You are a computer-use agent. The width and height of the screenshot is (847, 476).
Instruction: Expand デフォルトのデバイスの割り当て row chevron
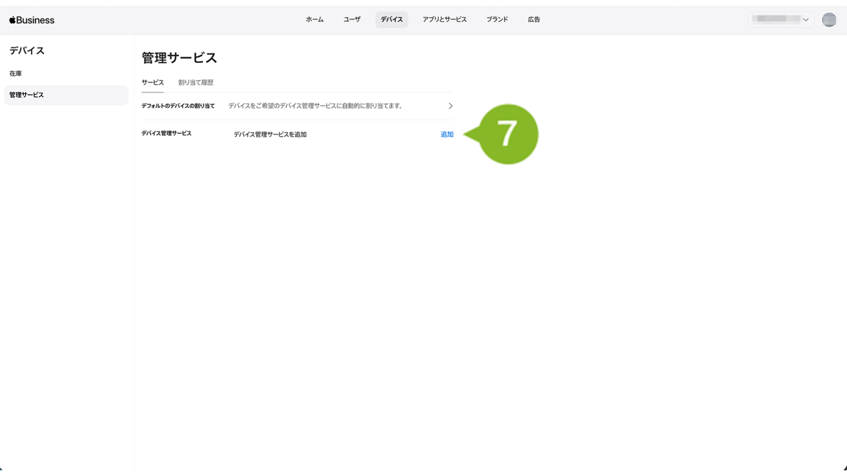point(450,106)
